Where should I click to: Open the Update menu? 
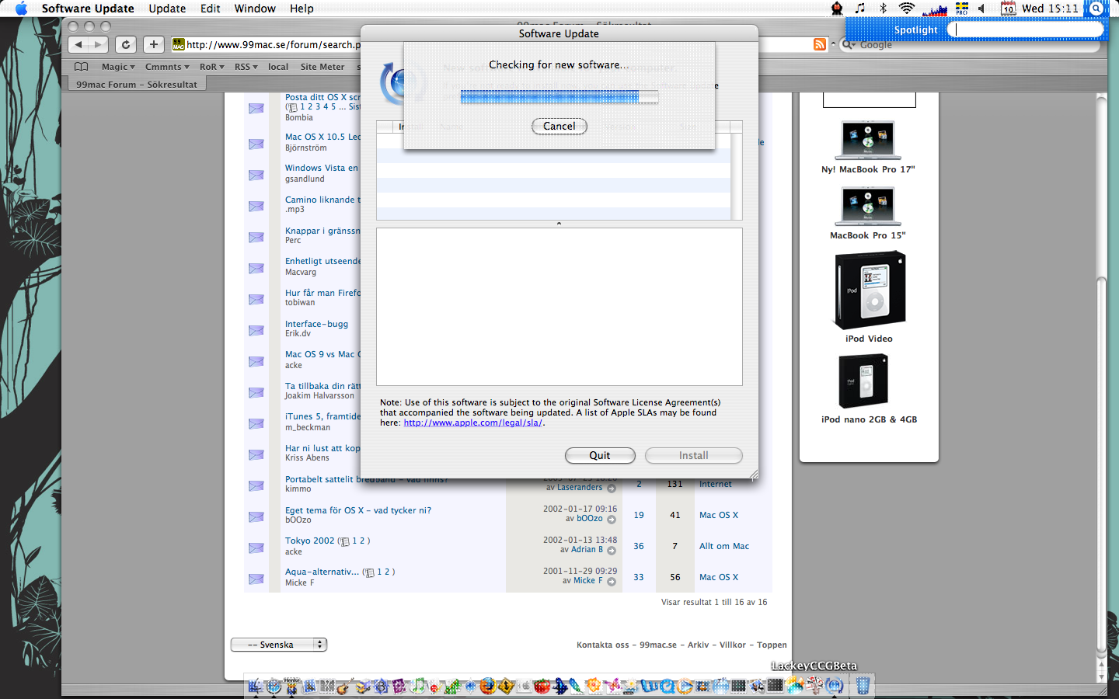pos(167,9)
